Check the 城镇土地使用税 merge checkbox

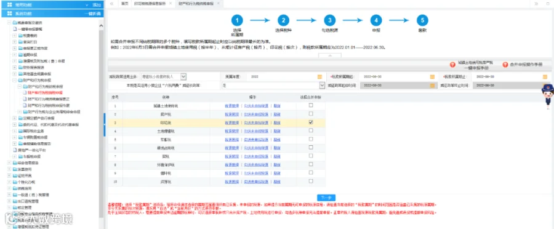[311, 105]
